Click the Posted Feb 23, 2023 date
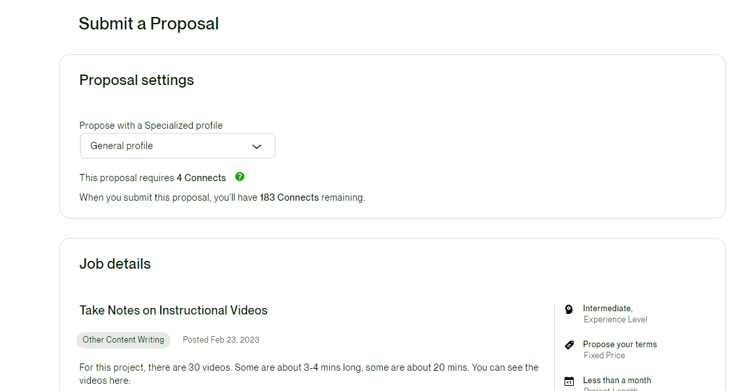The width and height of the screenshot is (741, 391). pyautogui.click(x=221, y=340)
